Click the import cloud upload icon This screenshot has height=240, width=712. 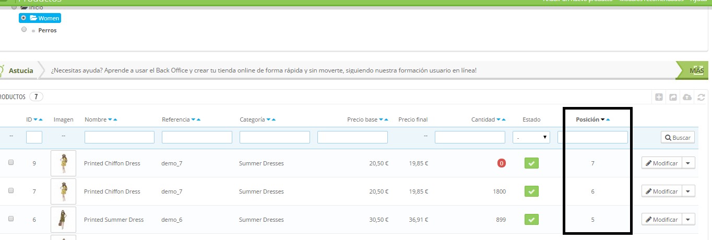[x=687, y=97]
